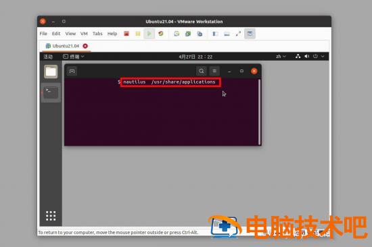Open the Tabs menu
Viewport: 372px width, 247px height.
click(x=97, y=34)
